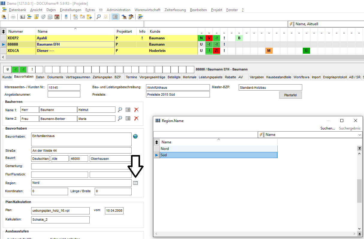Click the row selector arrows in project list header
The width and height of the screenshot is (364, 239).
tap(4, 31)
